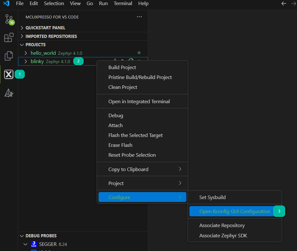
Task: Choose Flash the Selected Target
Action: pos(135,135)
